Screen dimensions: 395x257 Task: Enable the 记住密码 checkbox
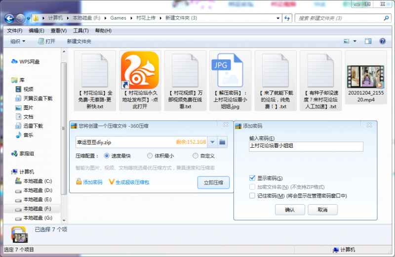coord(253,195)
